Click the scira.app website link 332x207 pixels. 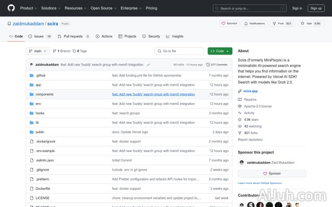click(x=251, y=91)
